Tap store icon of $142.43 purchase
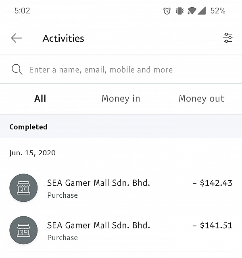The height and width of the screenshot is (258, 242). point(23,188)
